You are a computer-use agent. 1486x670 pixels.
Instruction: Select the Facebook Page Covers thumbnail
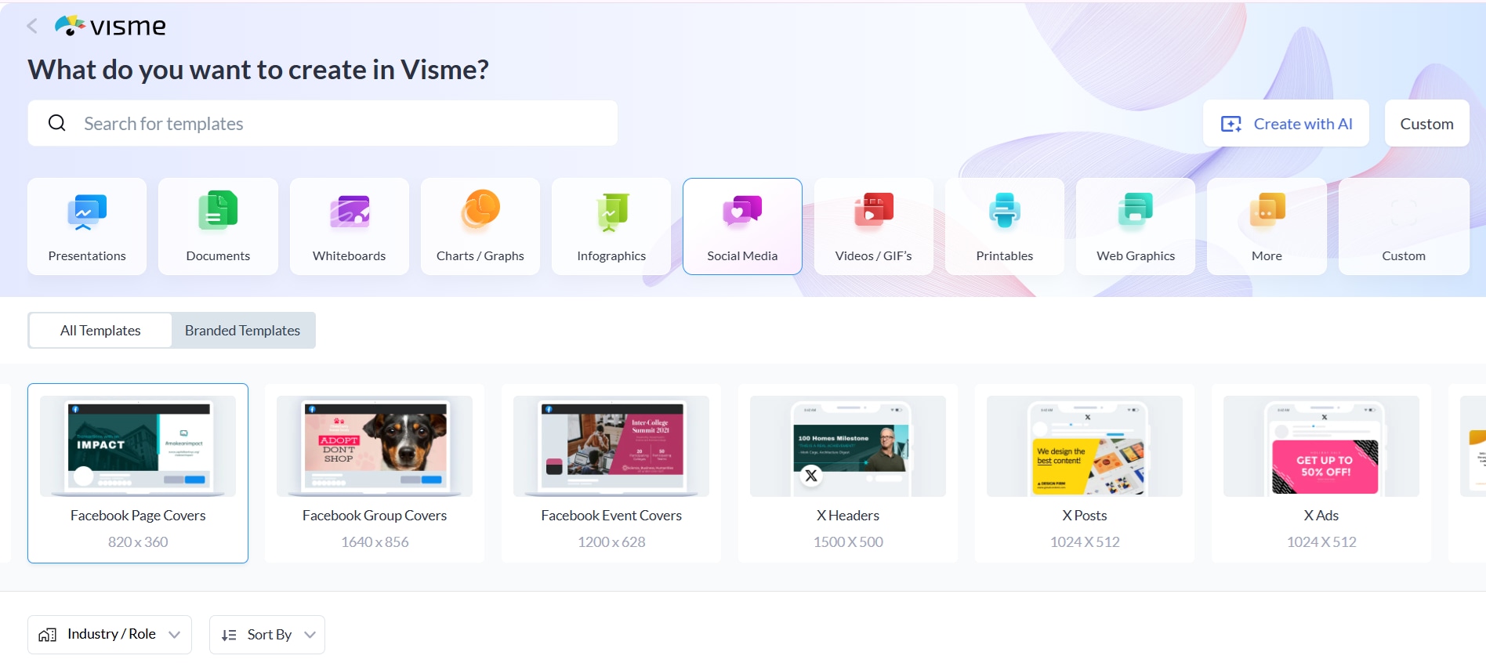point(138,446)
